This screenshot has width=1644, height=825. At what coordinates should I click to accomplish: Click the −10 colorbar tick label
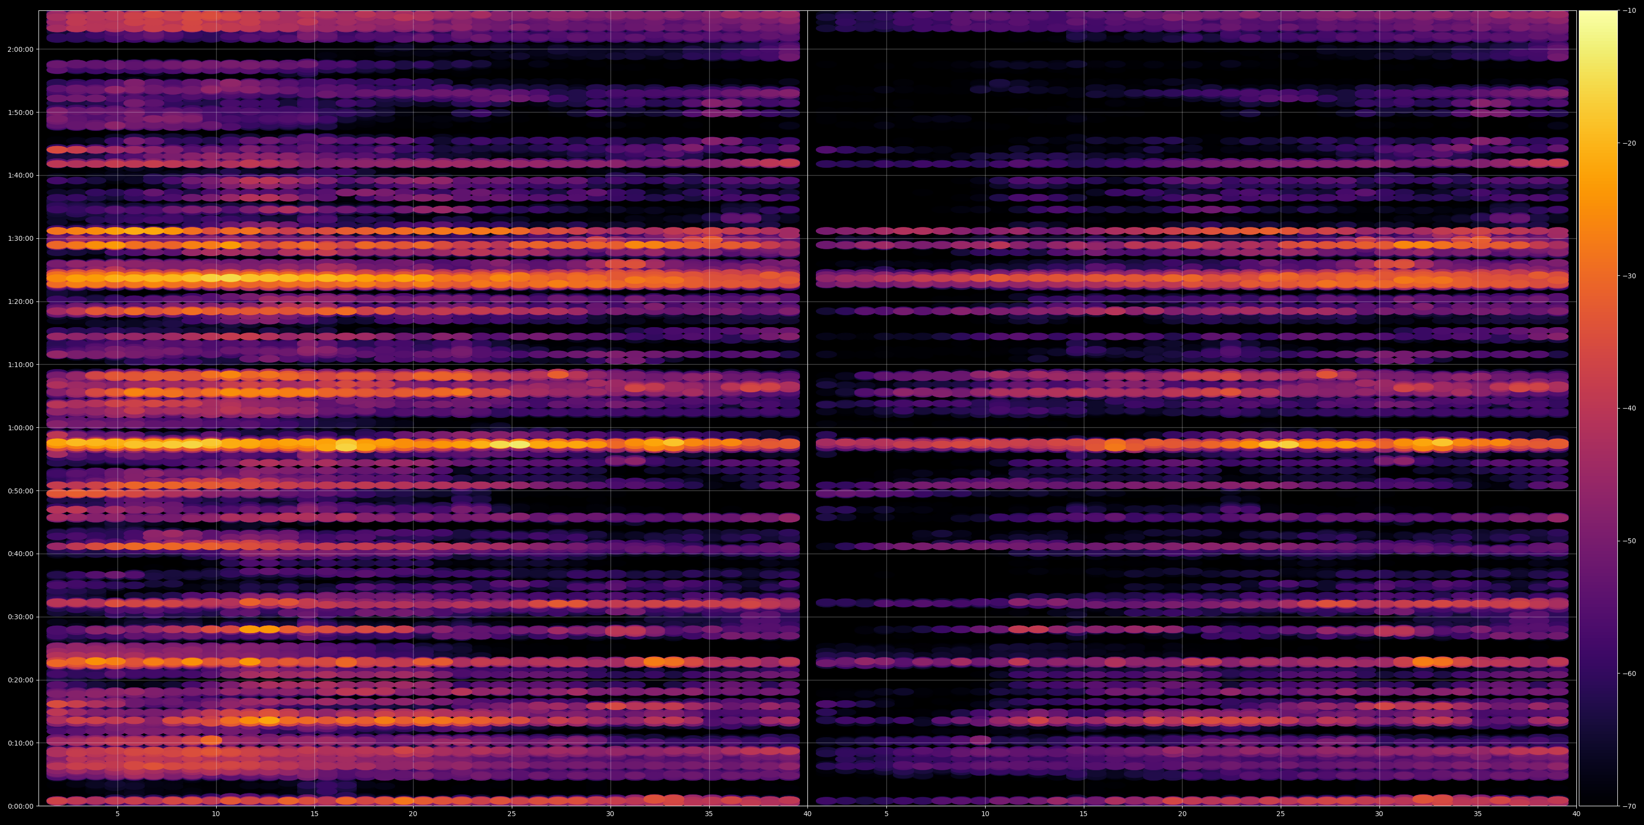coord(1629,10)
